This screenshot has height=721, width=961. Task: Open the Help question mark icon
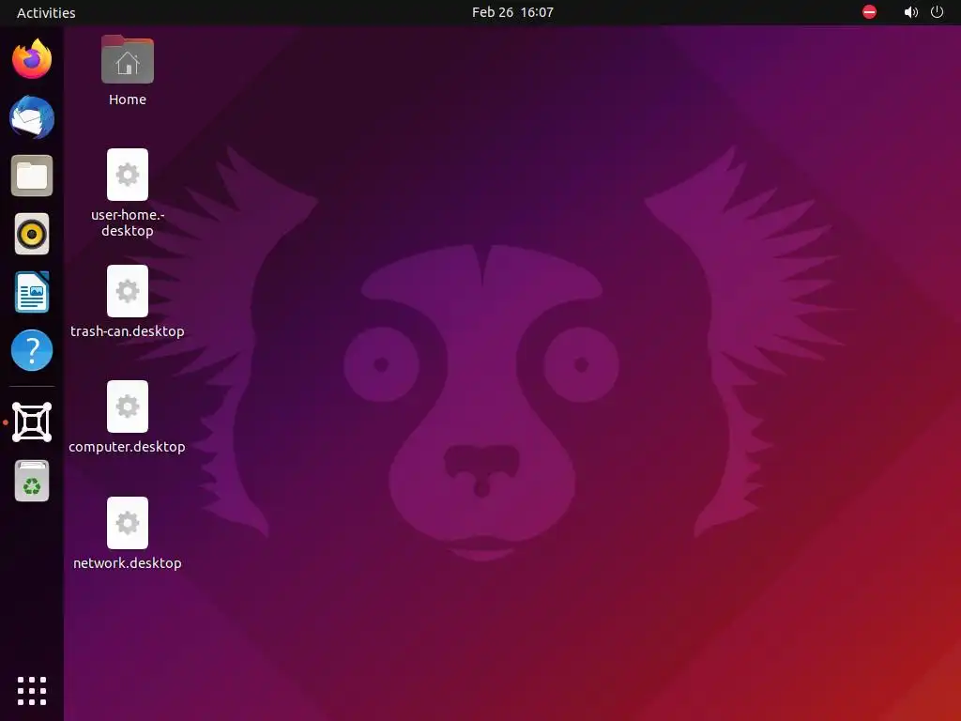coord(32,350)
